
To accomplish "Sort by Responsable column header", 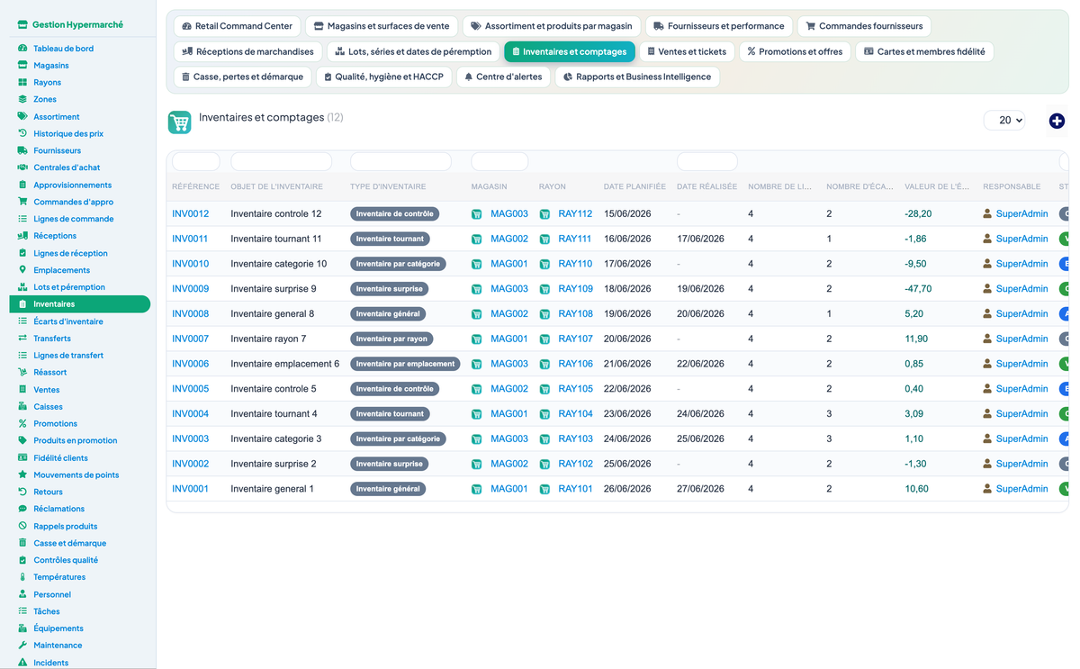I will [x=1012, y=186].
